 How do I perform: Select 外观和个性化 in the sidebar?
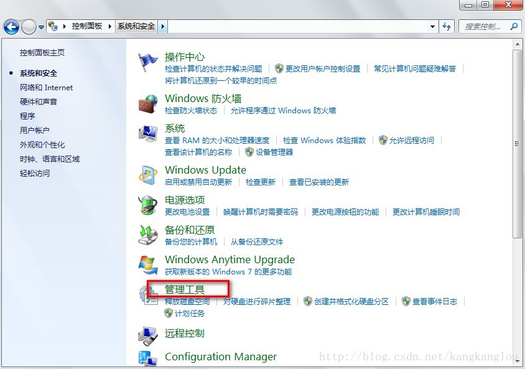pos(42,144)
